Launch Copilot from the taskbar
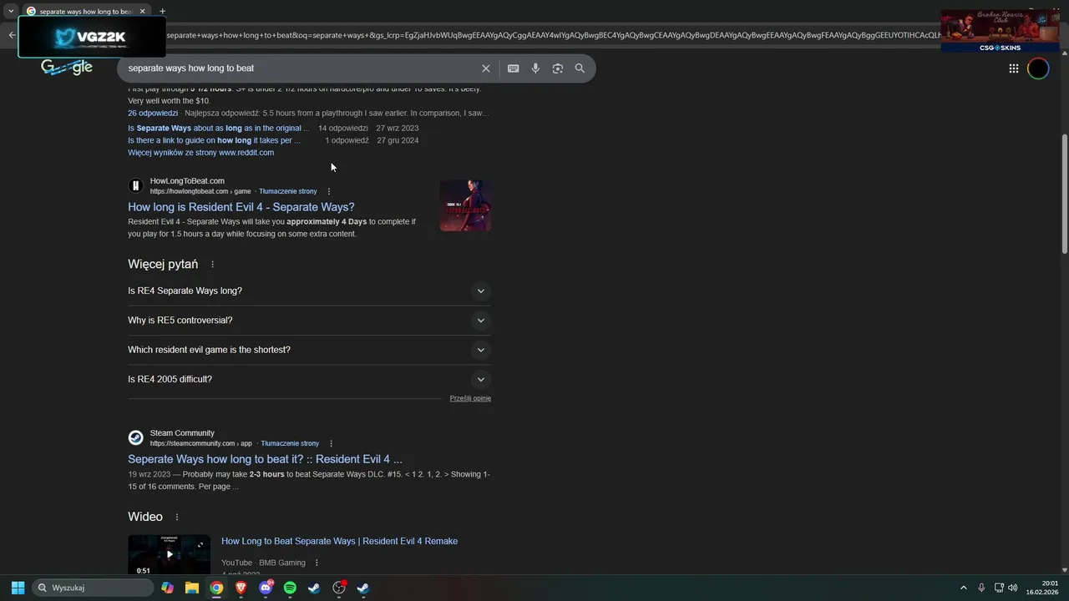Viewport: 1069px width, 601px height. [x=168, y=588]
